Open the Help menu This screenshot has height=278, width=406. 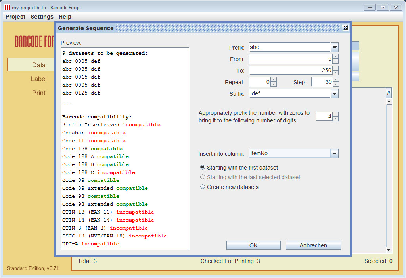pyautogui.click(x=65, y=17)
